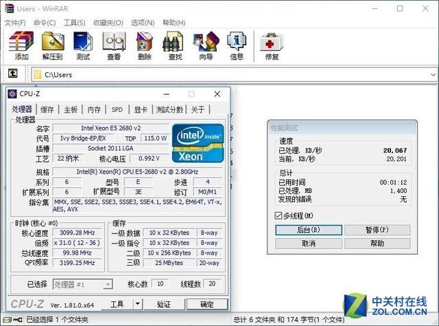This screenshot has width=439, height=326.
Task: Click the status bar drive icon
Action: point(8,320)
